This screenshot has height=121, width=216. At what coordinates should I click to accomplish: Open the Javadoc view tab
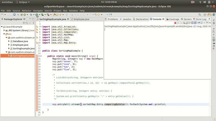[x=126, y=19]
